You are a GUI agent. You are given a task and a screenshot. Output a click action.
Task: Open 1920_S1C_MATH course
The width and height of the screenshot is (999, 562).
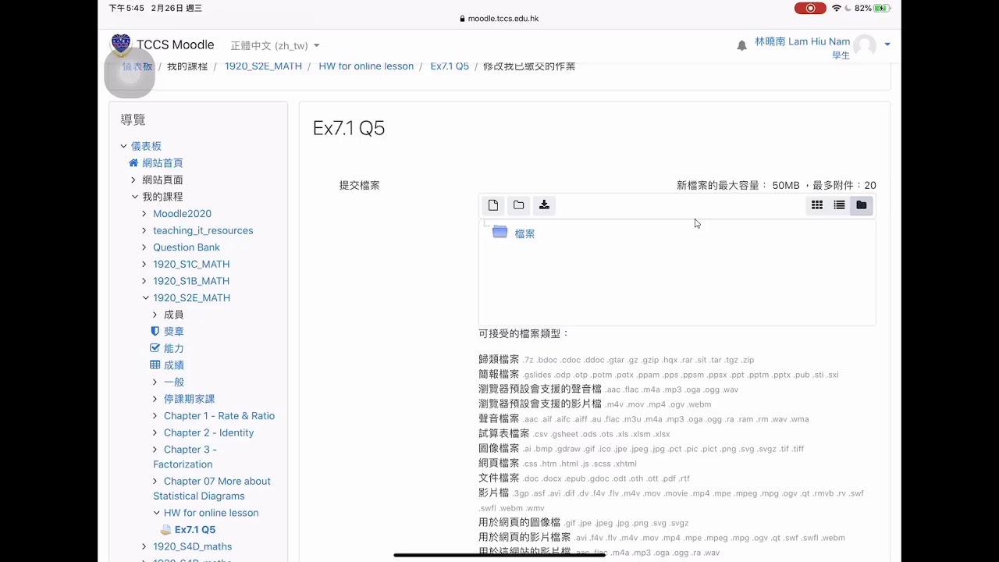coord(191,264)
